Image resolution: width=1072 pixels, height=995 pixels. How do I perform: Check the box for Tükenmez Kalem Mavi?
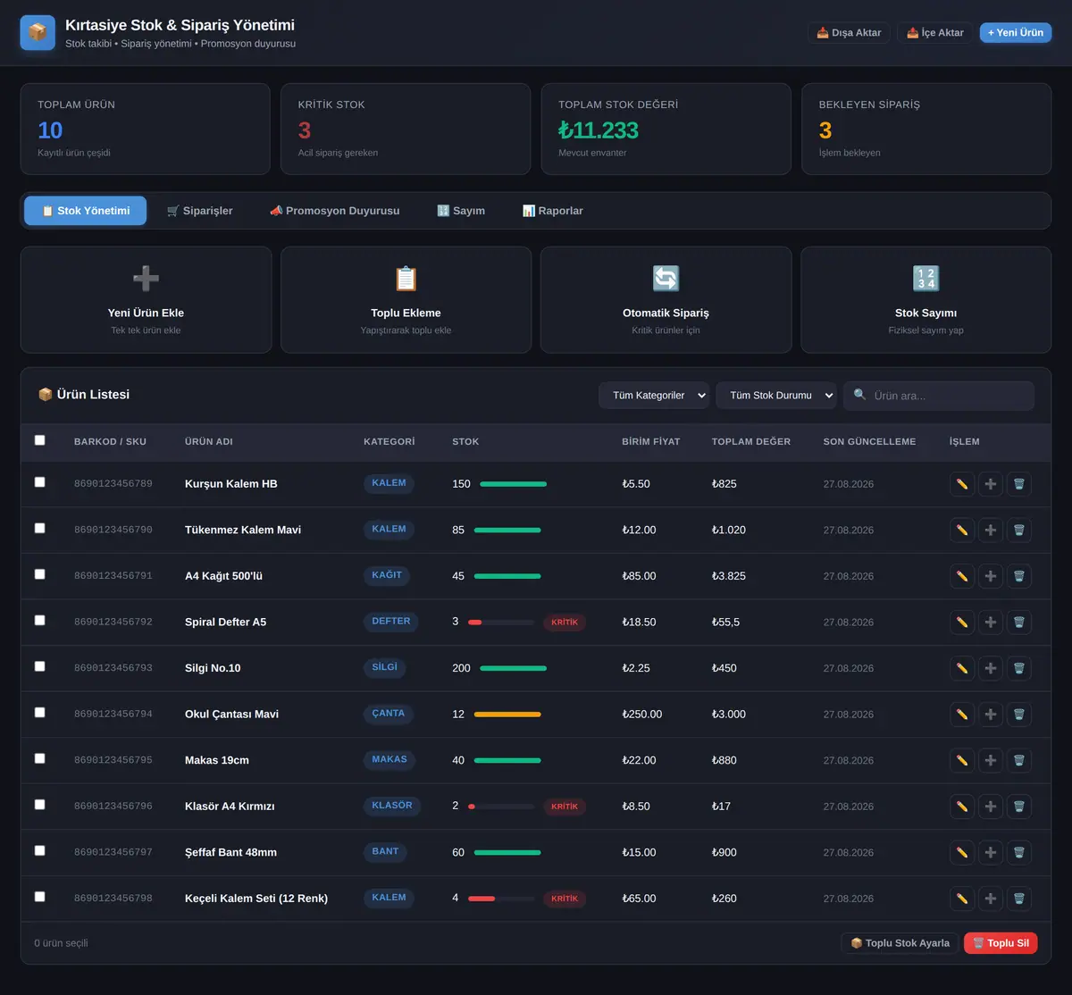click(x=39, y=529)
